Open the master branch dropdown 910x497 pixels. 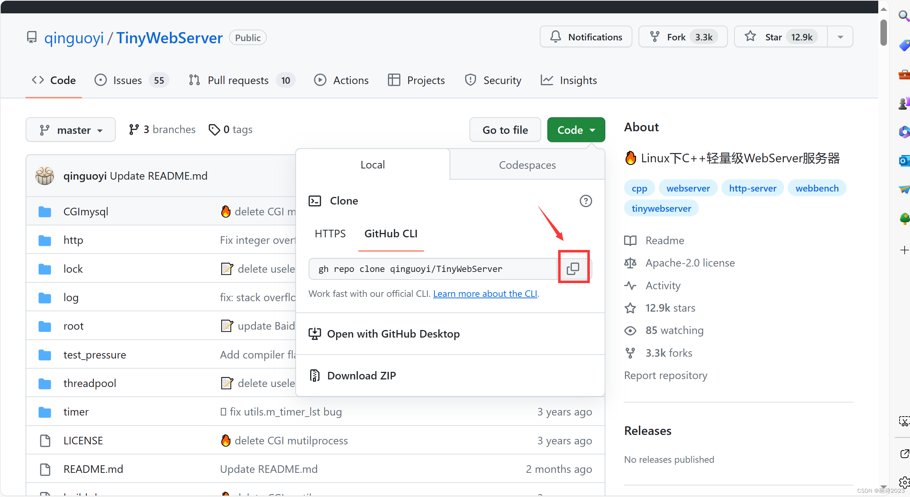tap(71, 130)
